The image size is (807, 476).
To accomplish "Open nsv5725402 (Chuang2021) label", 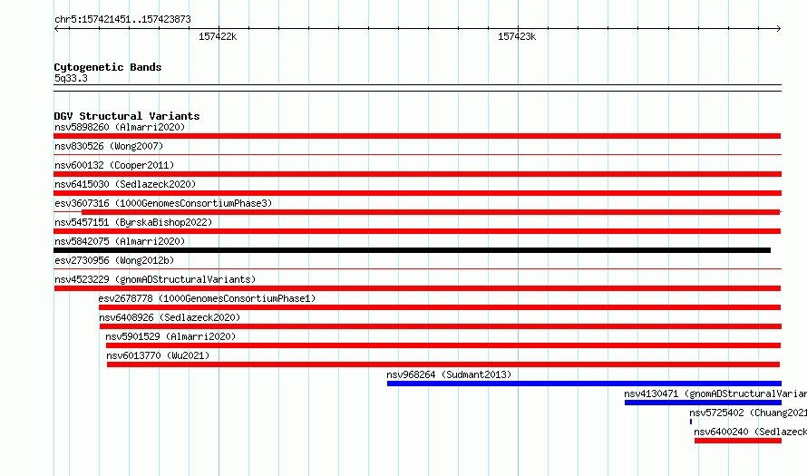I will (748, 413).
